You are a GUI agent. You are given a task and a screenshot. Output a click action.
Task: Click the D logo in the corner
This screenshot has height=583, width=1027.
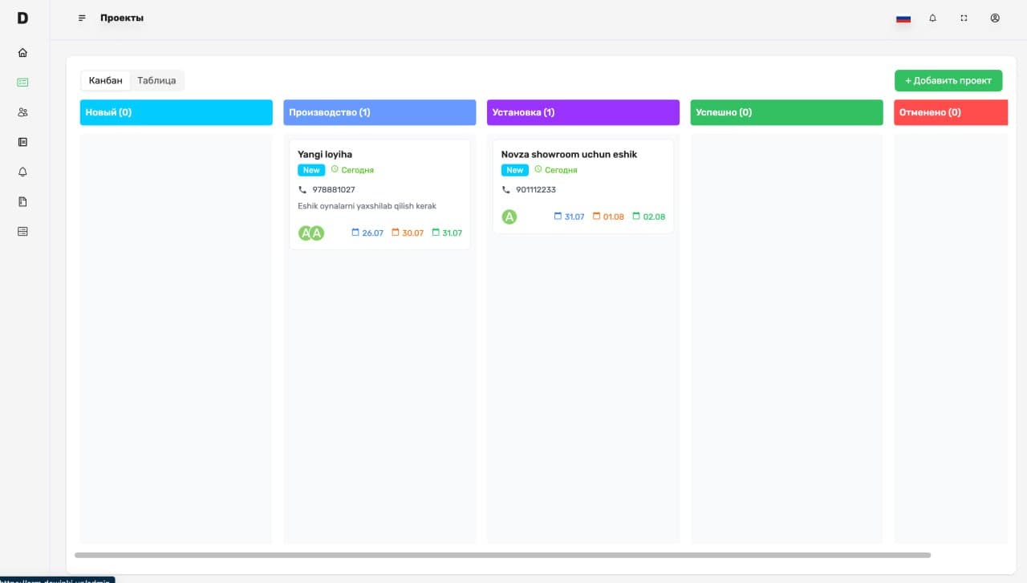22,18
